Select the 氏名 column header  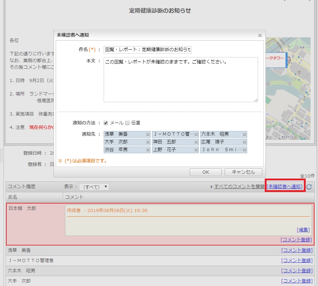pos(35,197)
